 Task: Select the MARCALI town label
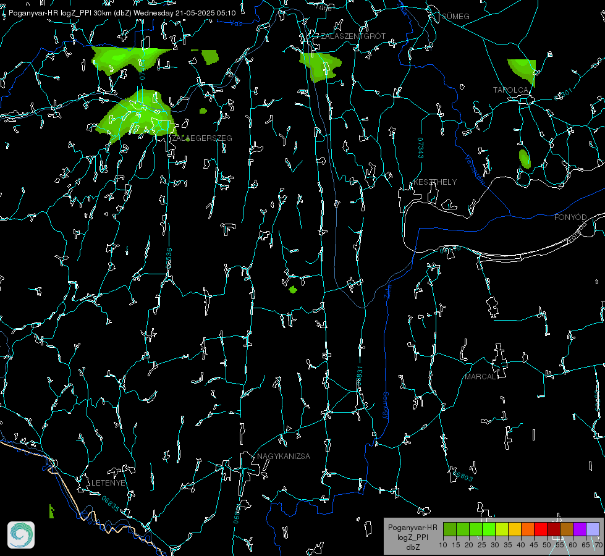[481, 377]
